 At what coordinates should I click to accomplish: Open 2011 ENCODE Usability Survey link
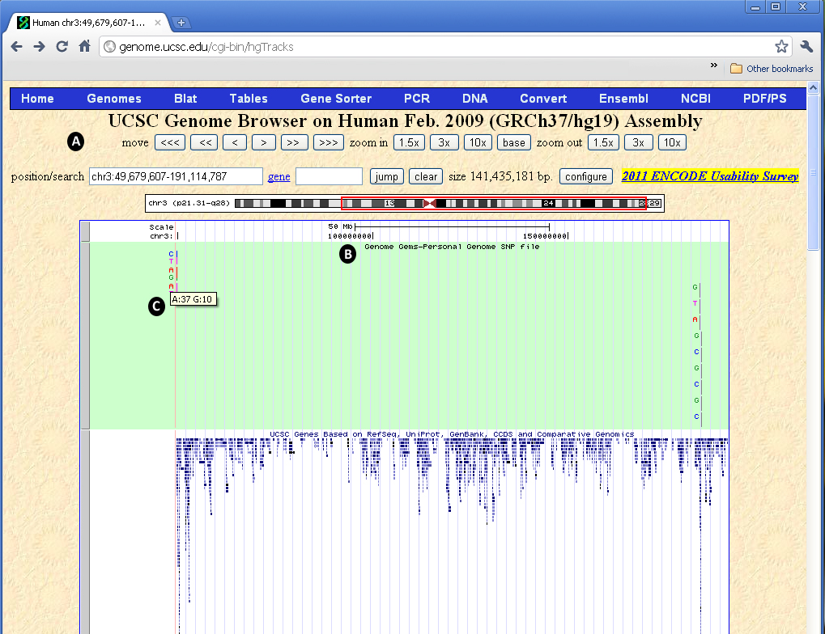tap(710, 176)
